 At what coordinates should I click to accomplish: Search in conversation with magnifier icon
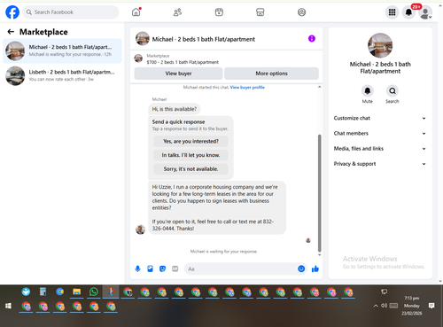tap(392, 91)
